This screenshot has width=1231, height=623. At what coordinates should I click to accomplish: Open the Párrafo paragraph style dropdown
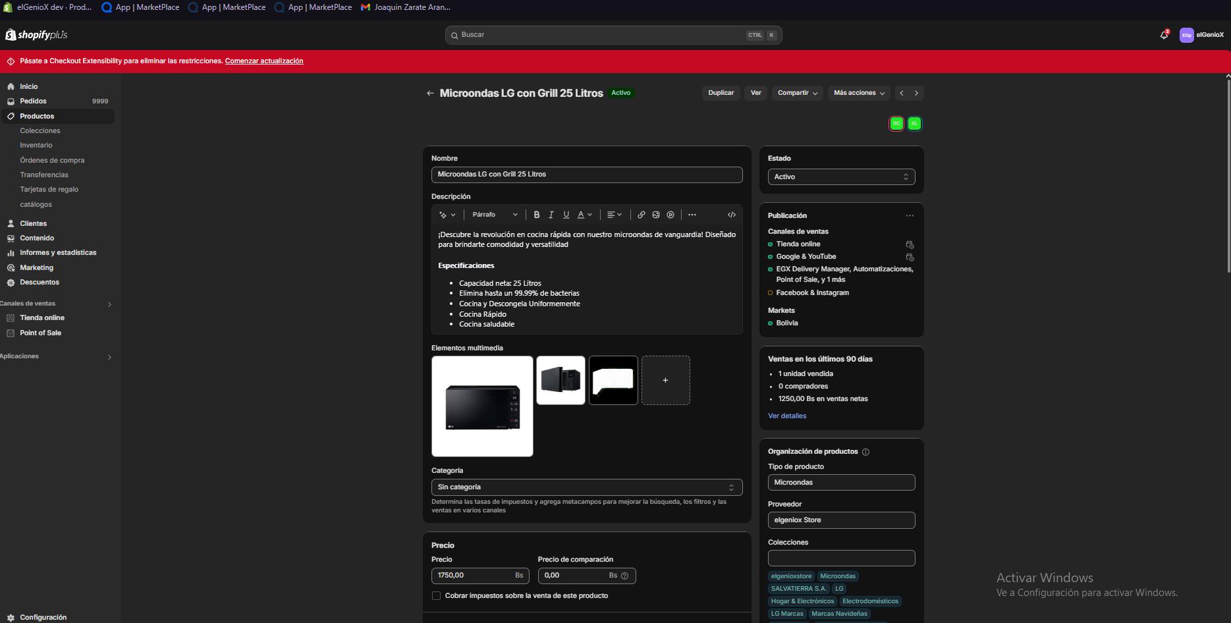tap(495, 215)
